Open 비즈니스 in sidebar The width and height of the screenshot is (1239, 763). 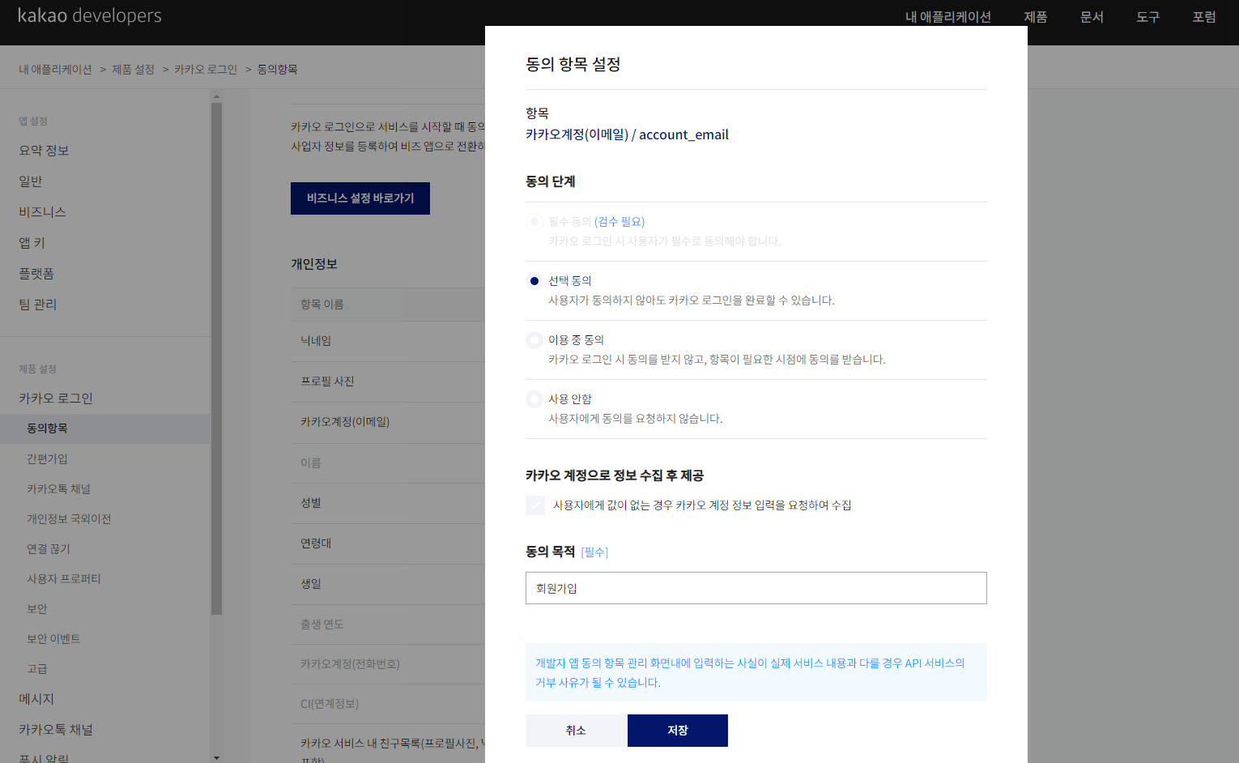point(42,212)
